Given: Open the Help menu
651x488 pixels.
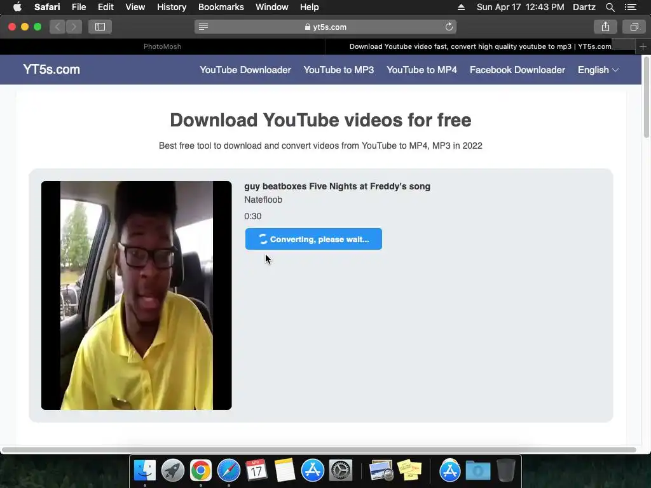Looking at the screenshot, I should (310, 7).
